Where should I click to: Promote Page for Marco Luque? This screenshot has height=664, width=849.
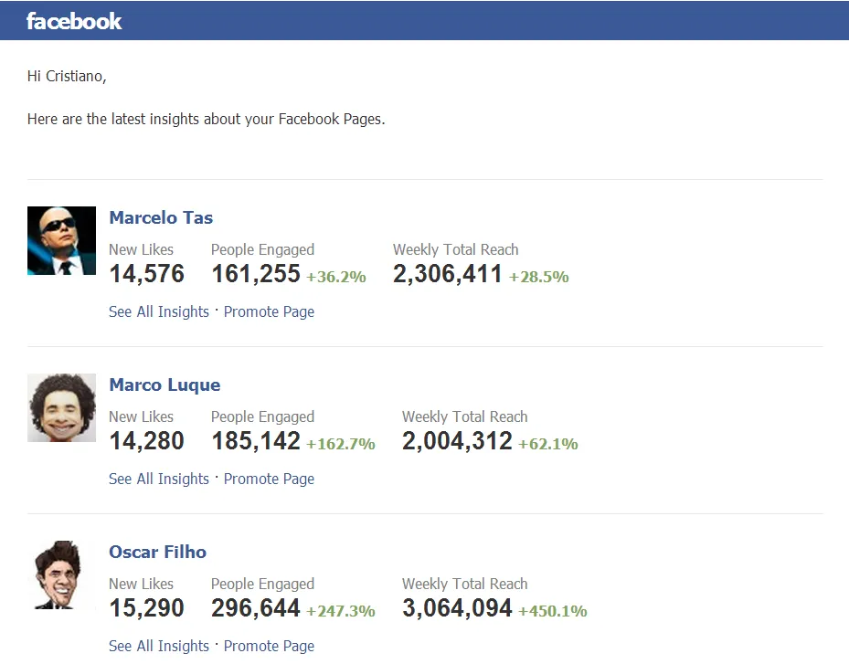269,479
